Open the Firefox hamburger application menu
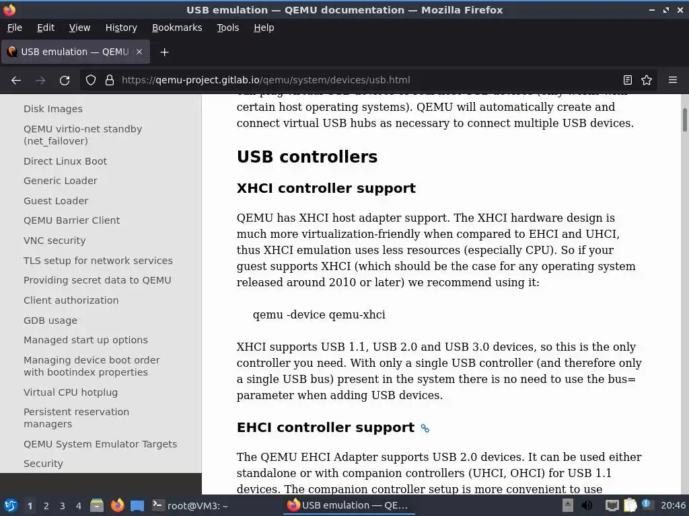The height and width of the screenshot is (516, 689). (673, 81)
